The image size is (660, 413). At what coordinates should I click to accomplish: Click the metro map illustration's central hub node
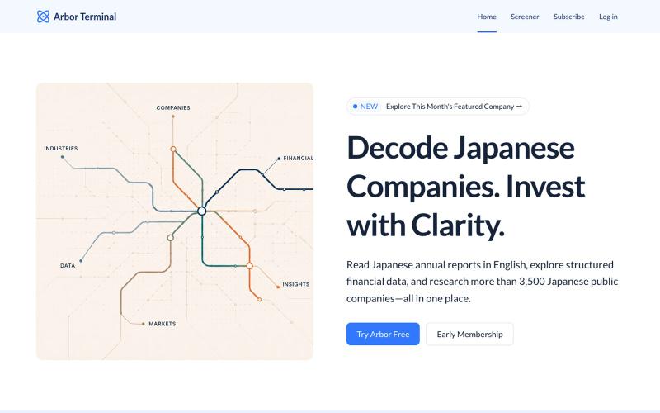point(201,211)
